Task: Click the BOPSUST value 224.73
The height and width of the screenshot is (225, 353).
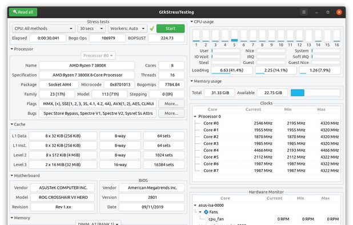Action: 167,38
